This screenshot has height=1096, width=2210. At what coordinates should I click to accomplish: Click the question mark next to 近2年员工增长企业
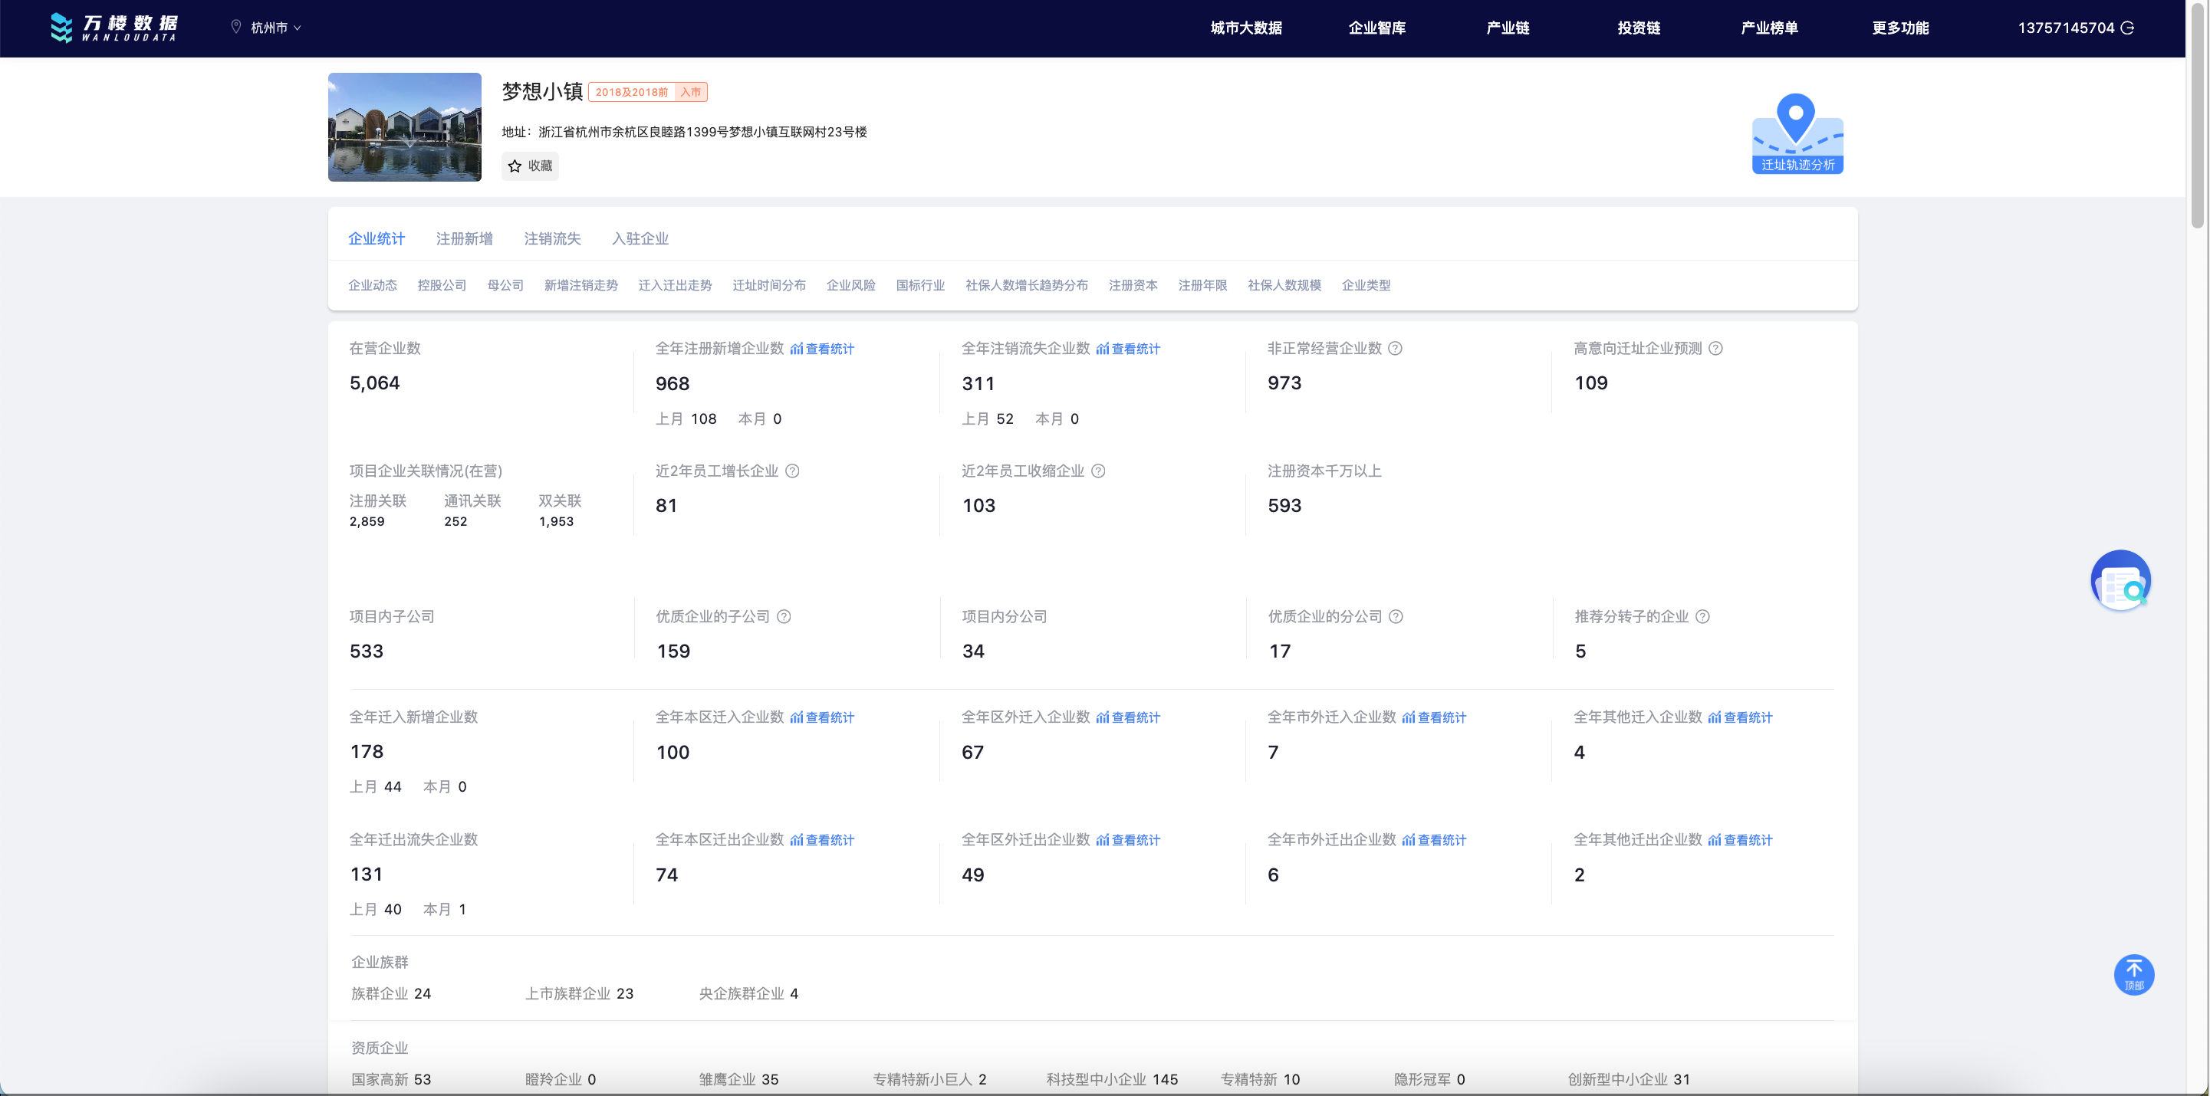tap(793, 471)
